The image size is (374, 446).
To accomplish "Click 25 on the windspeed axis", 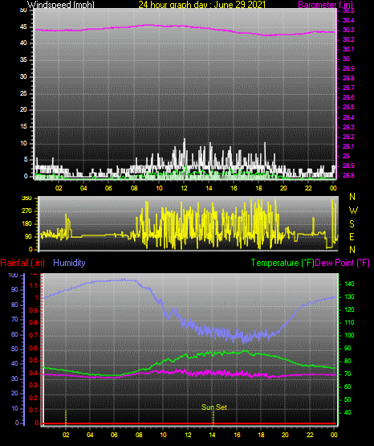I will [23, 93].
